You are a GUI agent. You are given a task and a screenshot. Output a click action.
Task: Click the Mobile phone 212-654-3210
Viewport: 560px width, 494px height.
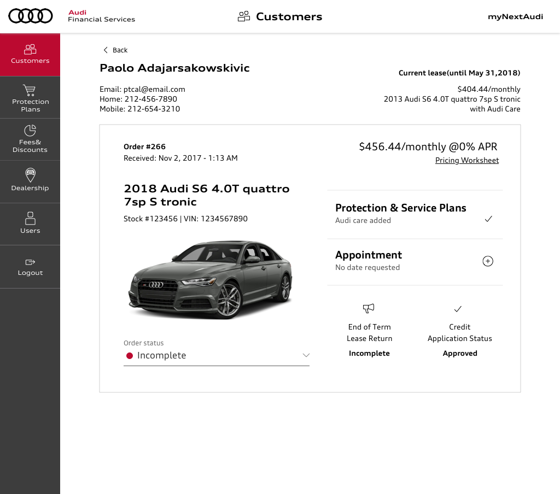pyautogui.click(x=154, y=109)
